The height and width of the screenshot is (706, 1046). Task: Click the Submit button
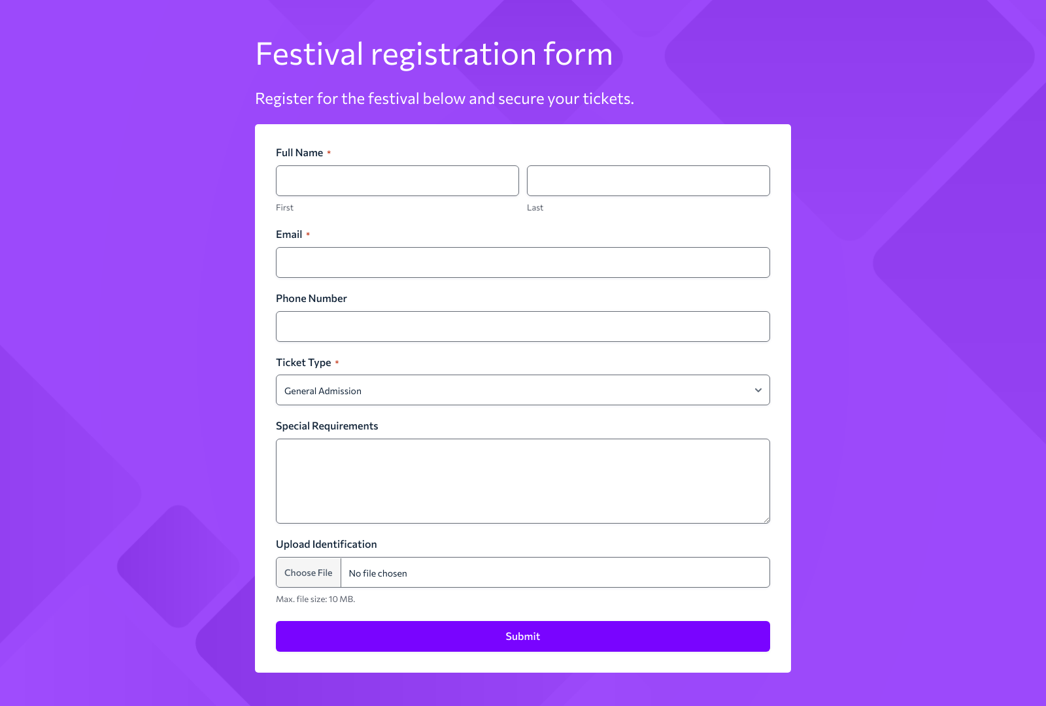coord(522,636)
